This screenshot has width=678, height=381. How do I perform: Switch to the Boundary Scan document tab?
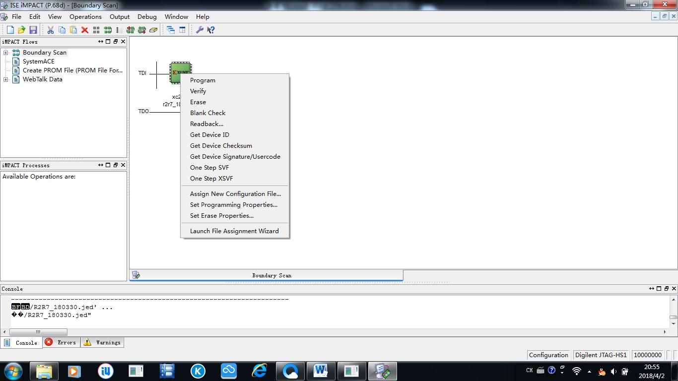click(x=267, y=275)
